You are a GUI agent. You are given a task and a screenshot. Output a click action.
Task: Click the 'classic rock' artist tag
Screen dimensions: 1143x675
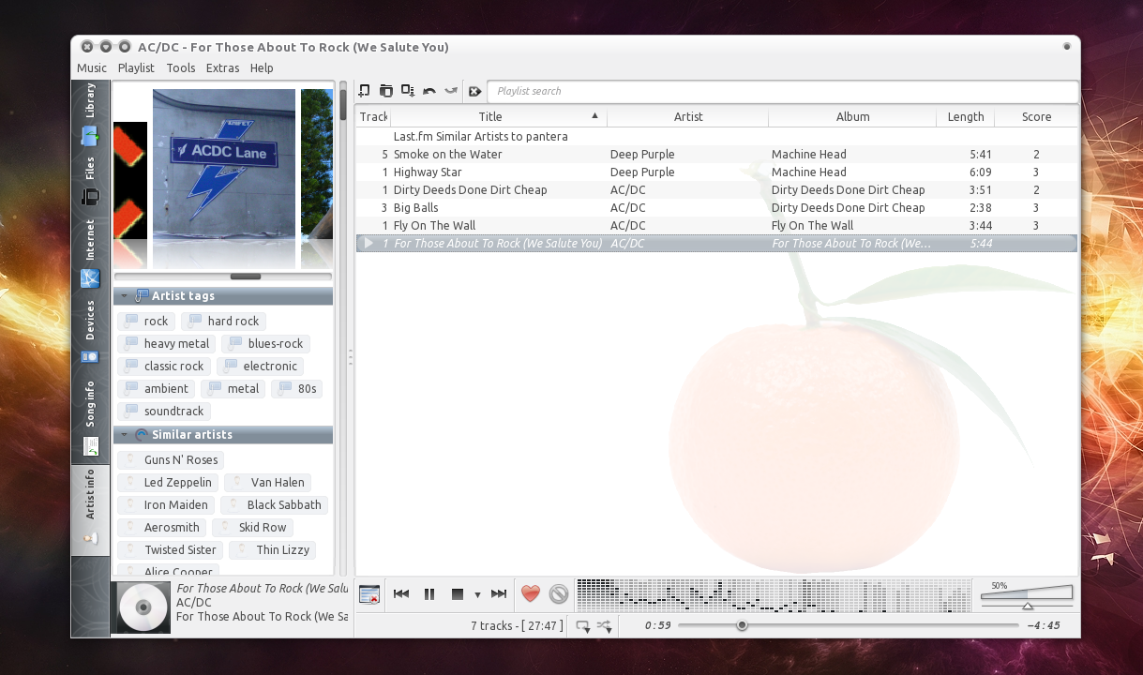(163, 367)
